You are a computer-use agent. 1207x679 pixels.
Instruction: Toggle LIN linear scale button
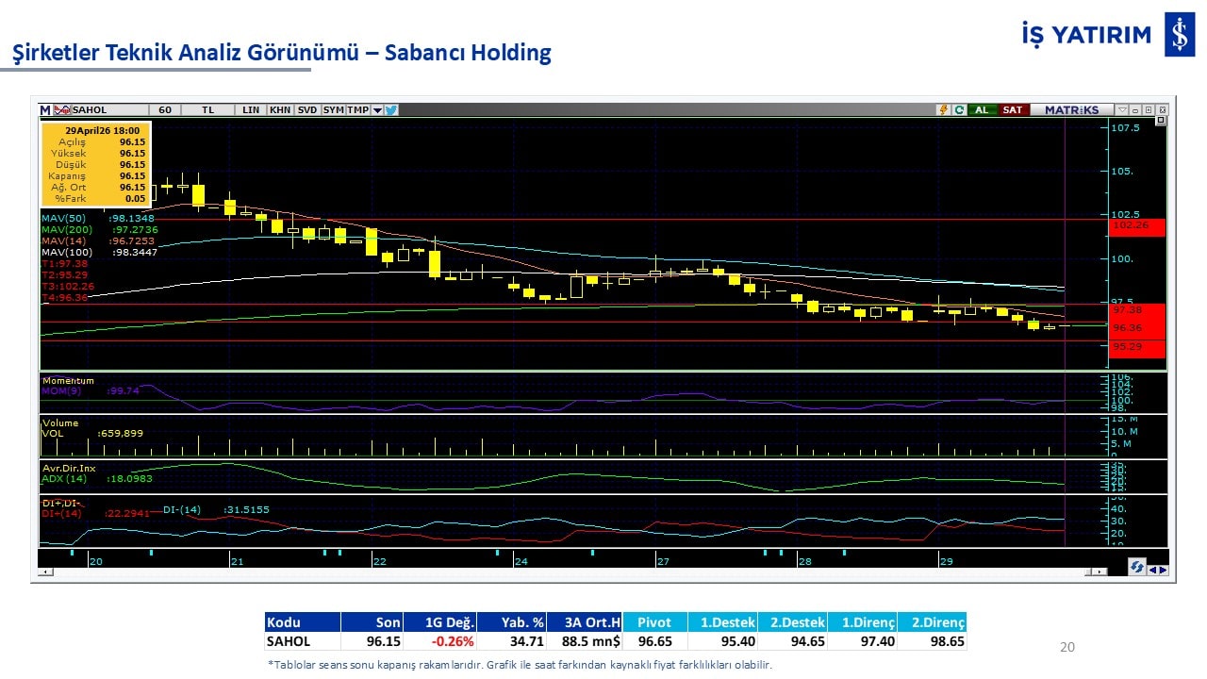click(250, 110)
